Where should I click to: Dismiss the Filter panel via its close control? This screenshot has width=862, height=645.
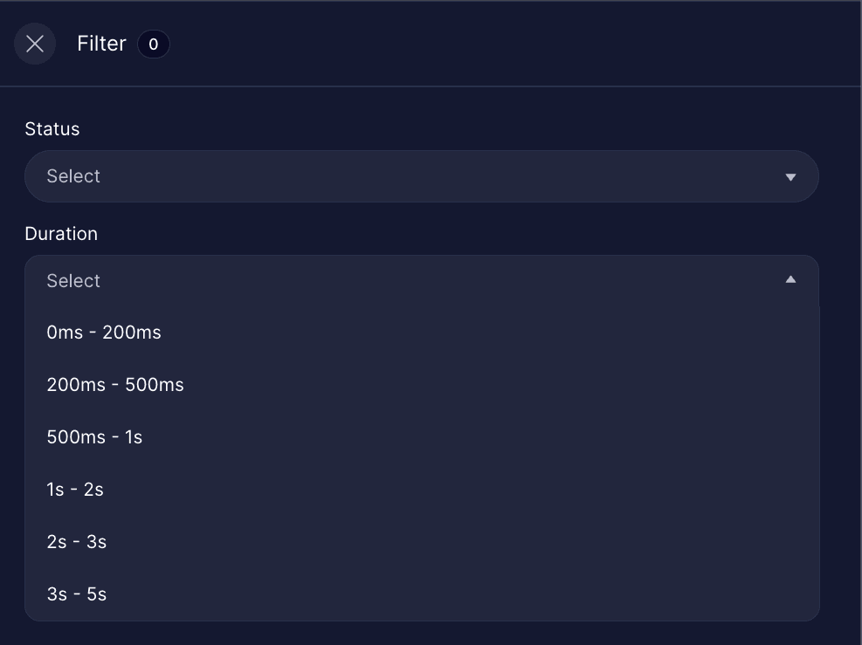pyautogui.click(x=34, y=44)
